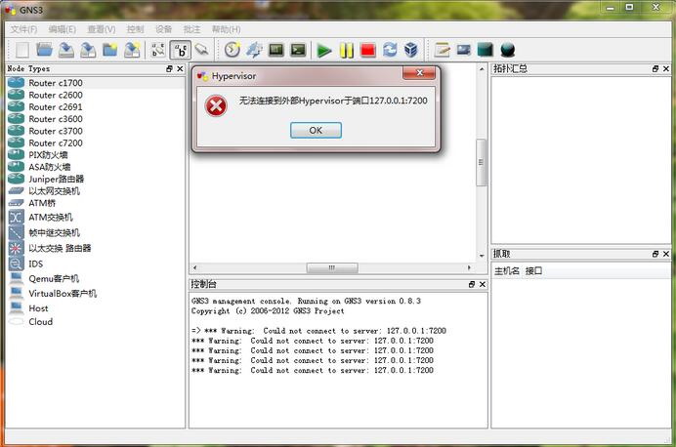Open the 帮助(H) menu

coord(226,29)
